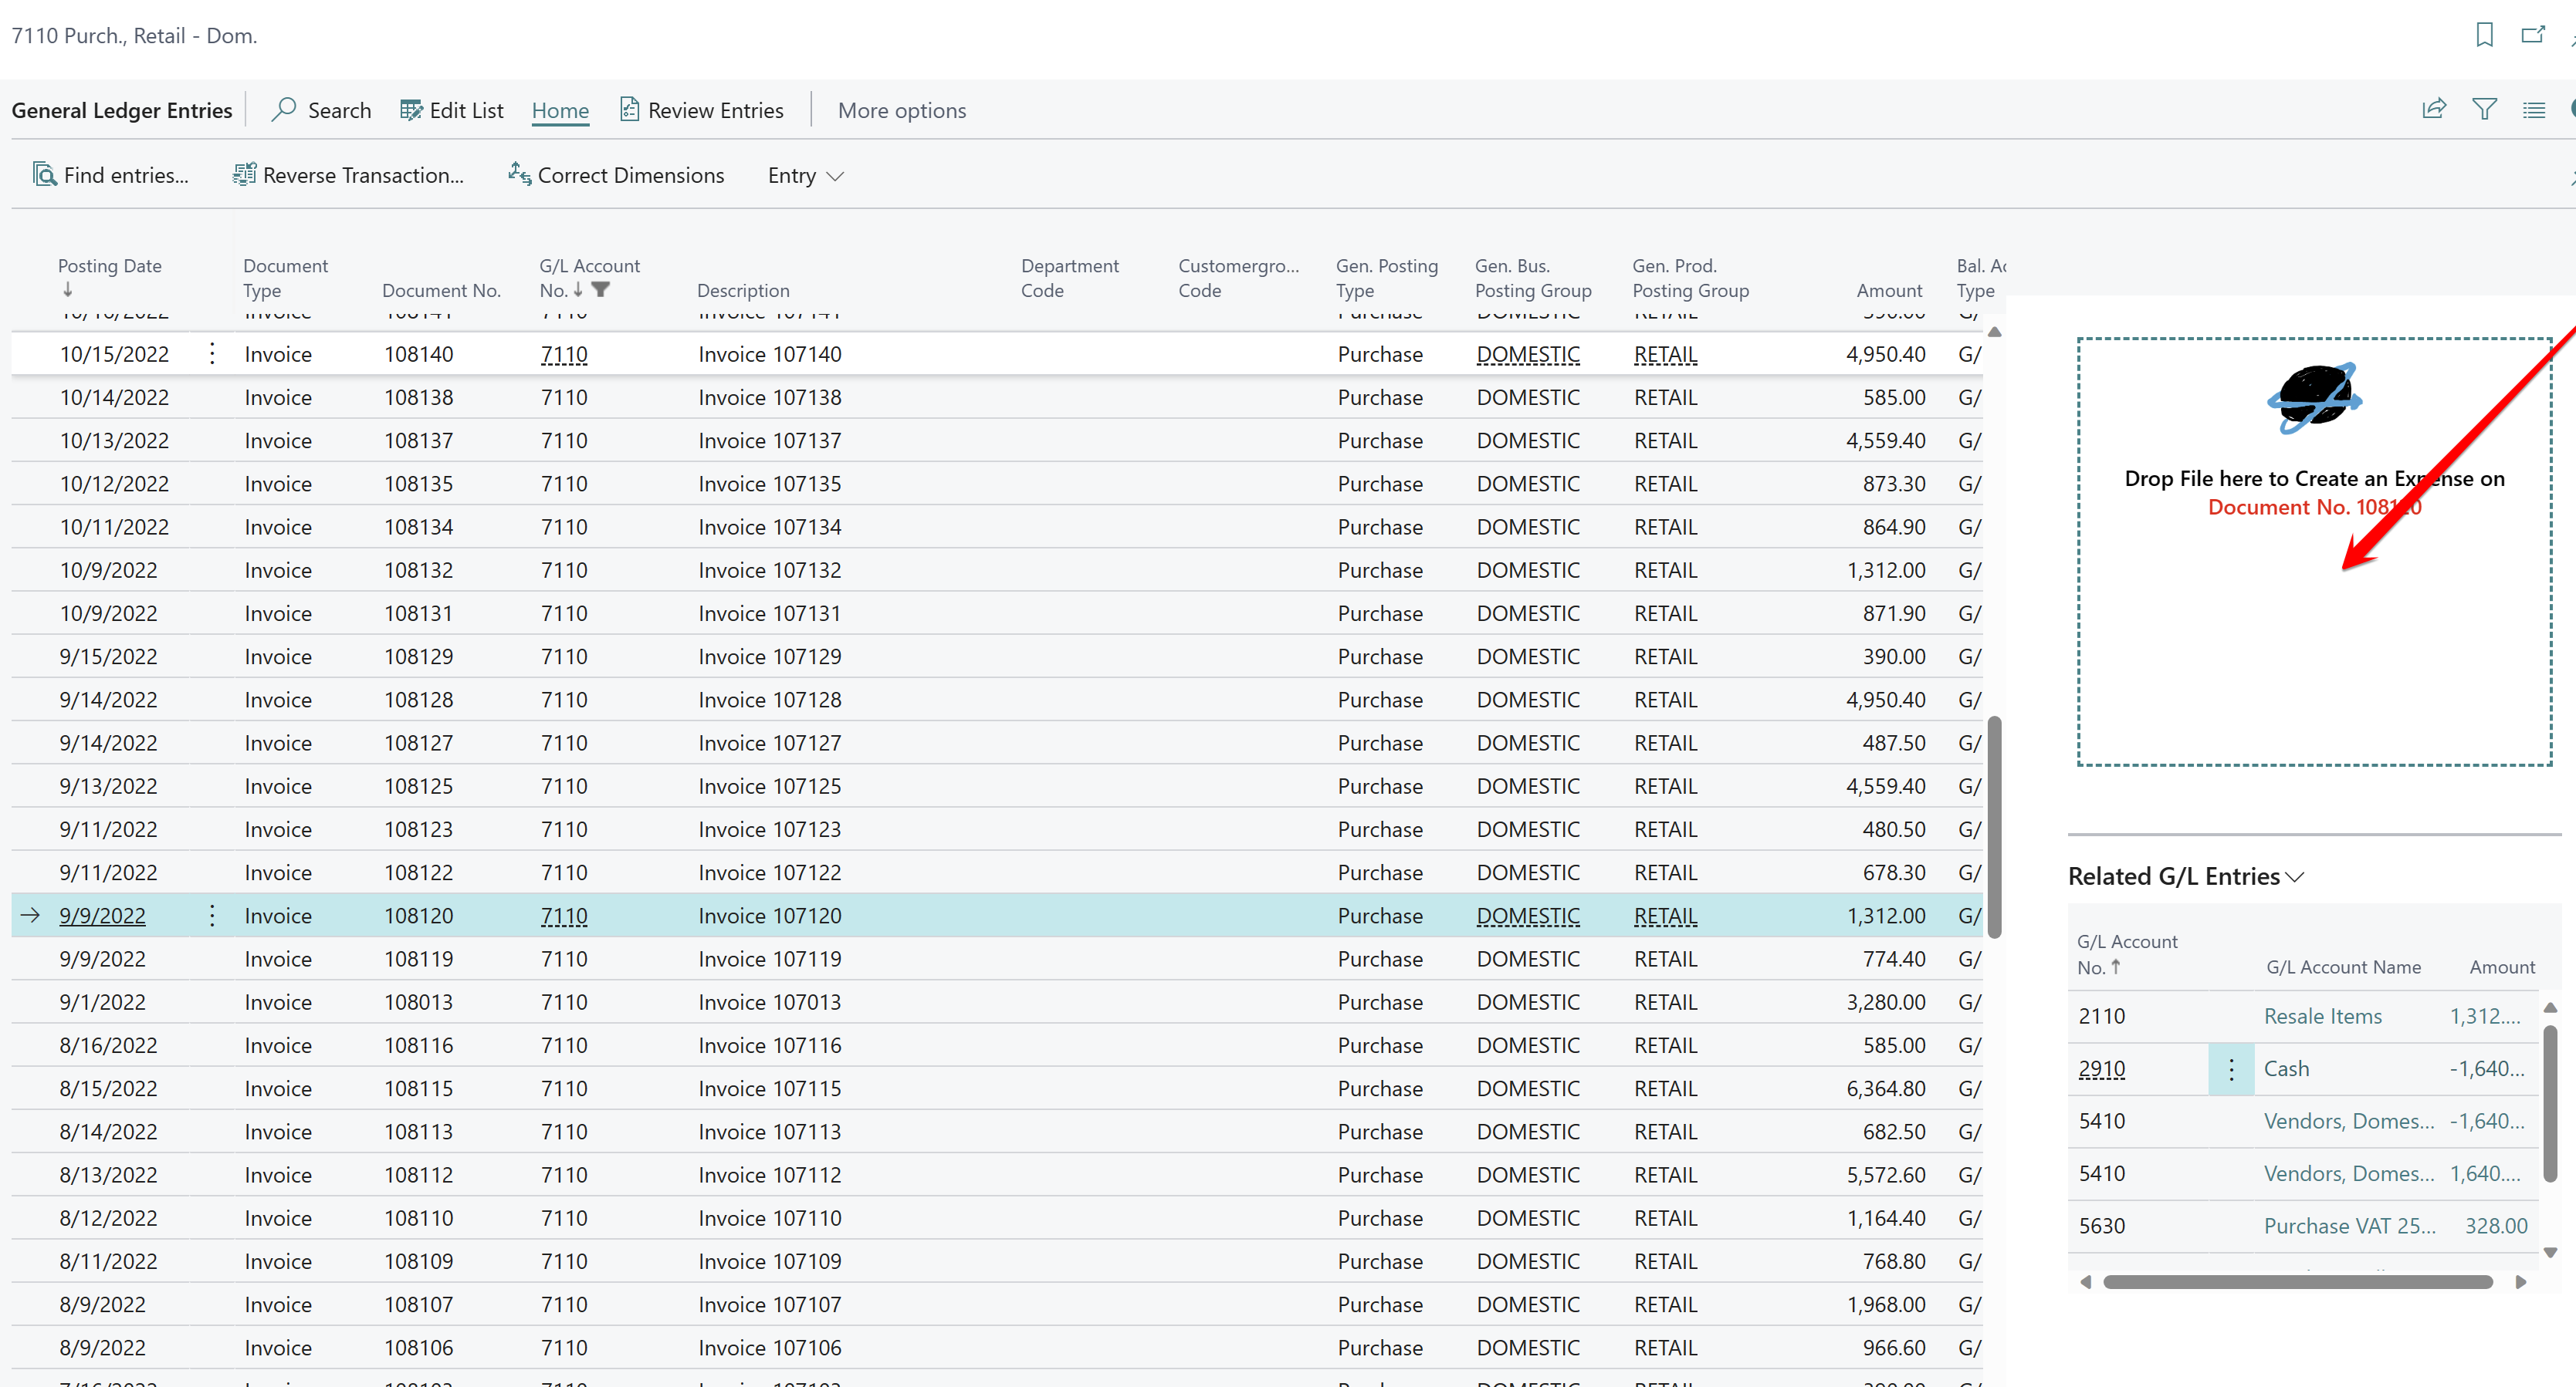Image resolution: width=2576 pixels, height=1387 pixels.
Task: Expand the Entry dropdown menu
Action: point(806,176)
